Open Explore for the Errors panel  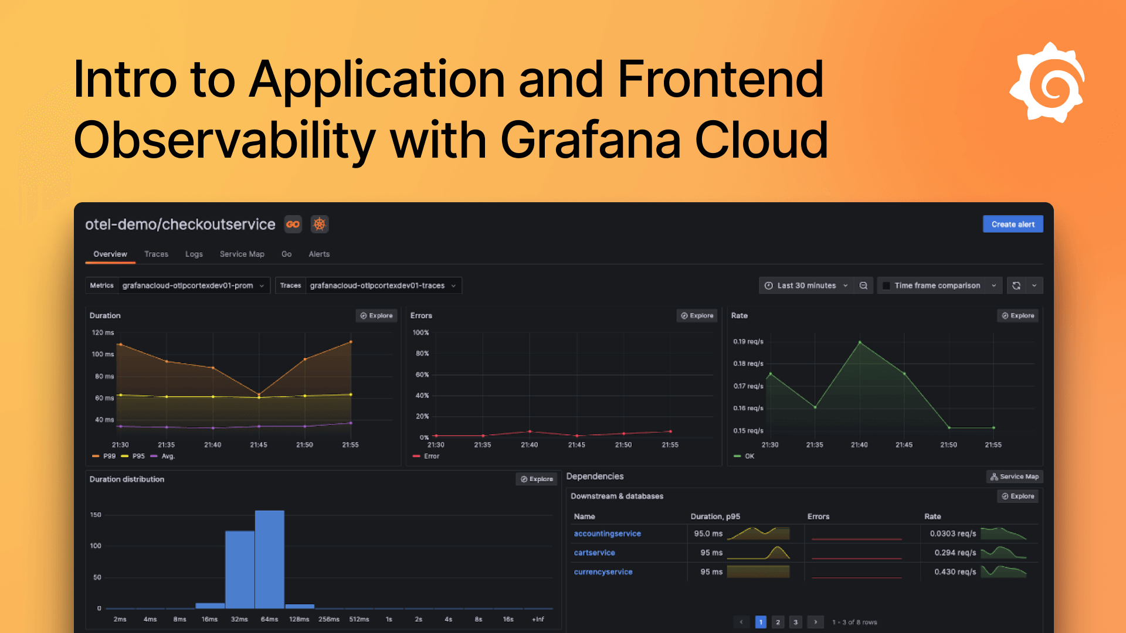coord(697,316)
